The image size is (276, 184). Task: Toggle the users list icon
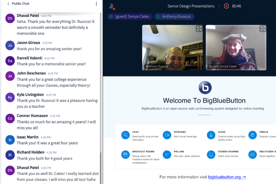pos(112,6)
